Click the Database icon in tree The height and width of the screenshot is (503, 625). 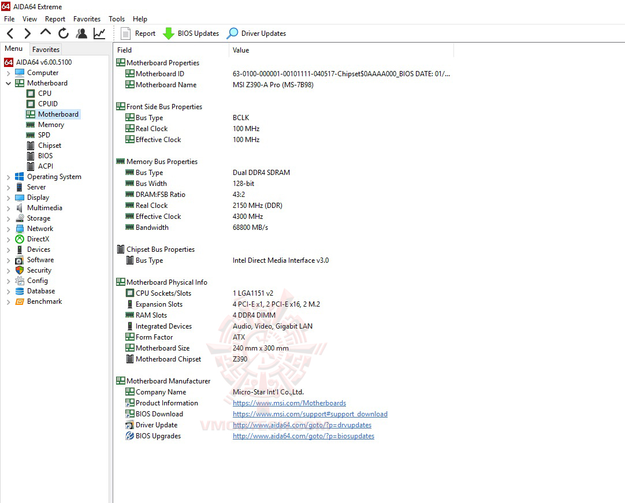coord(20,291)
